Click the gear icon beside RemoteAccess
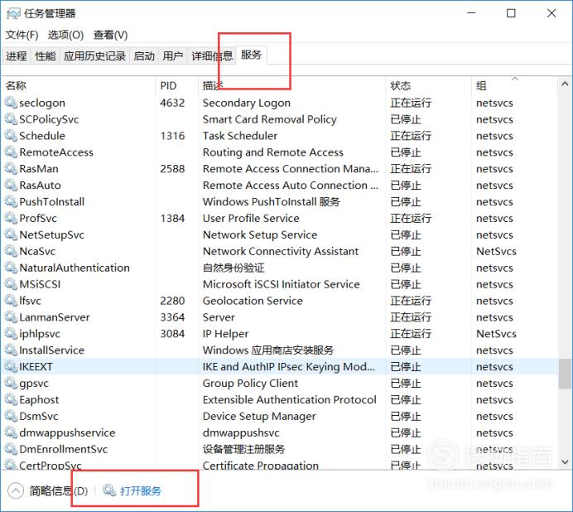This screenshot has width=573, height=512. pos(11,152)
